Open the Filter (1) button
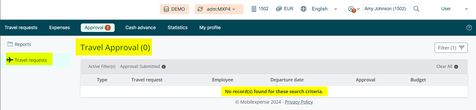This screenshot has width=476, height=110. (x=451, y=48)
